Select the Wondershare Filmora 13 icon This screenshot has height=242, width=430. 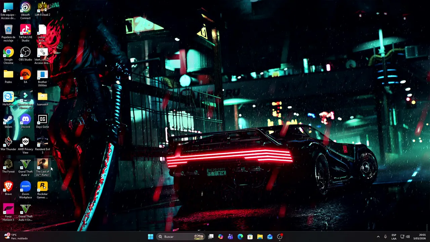(26, 100)
